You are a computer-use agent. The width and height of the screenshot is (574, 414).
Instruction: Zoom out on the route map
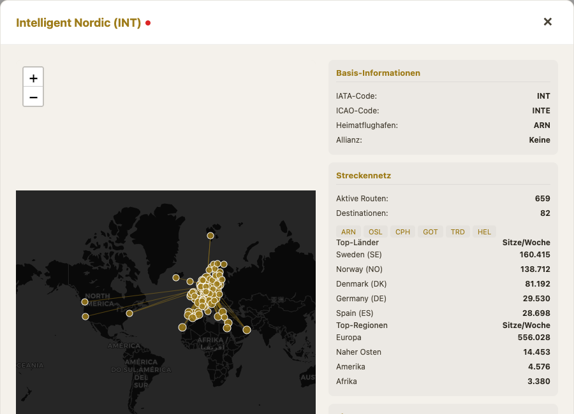click(33, 97)
